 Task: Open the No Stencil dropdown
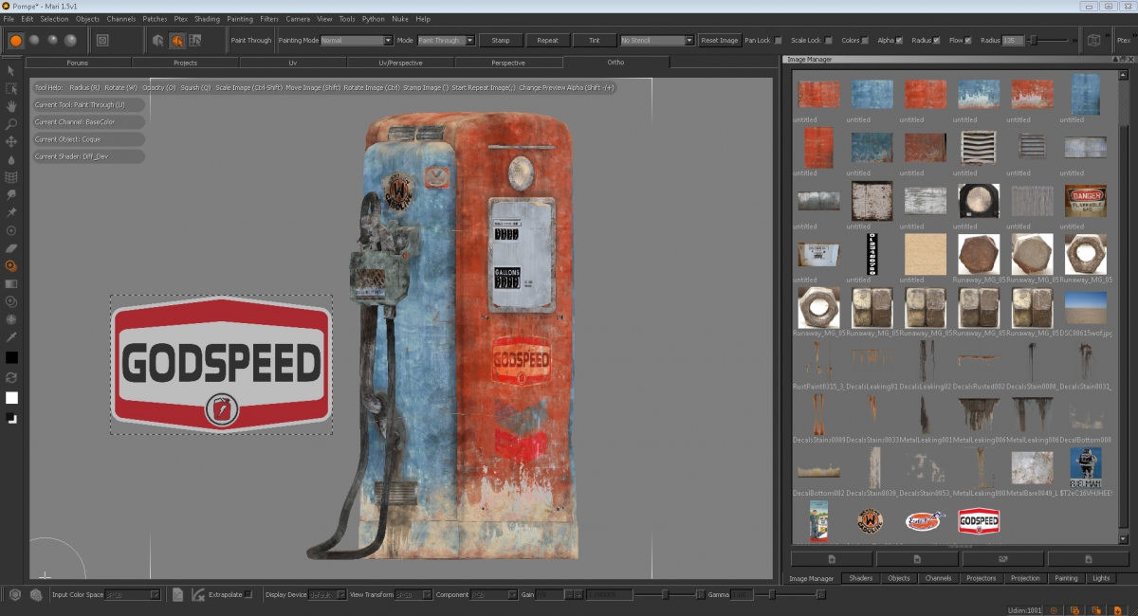click(x=657, y=41)
